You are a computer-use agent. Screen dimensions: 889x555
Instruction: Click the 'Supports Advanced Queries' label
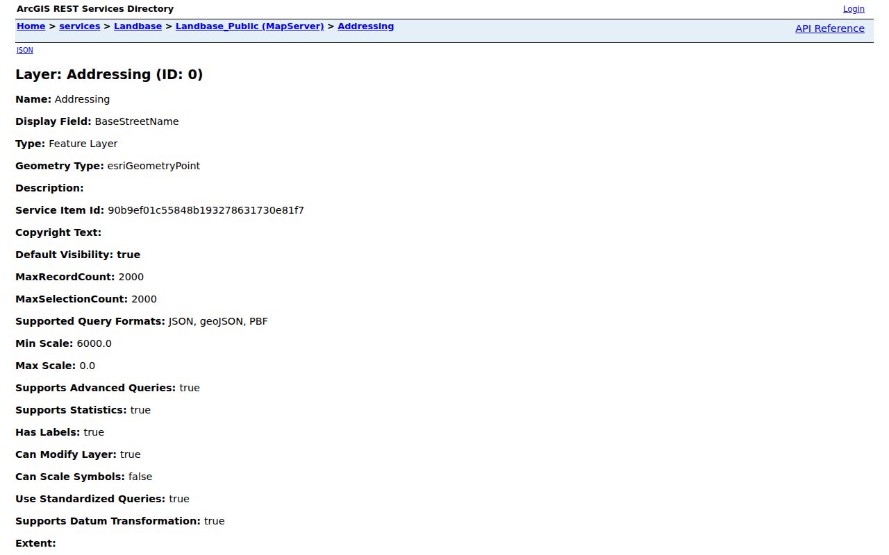click(x=96, y=388)
